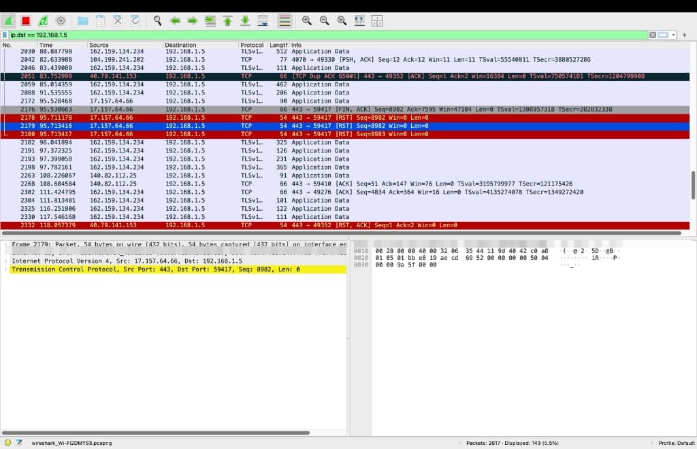697x449 pixels.
Task: Sort by the No. column header
Action: [18, 45]
